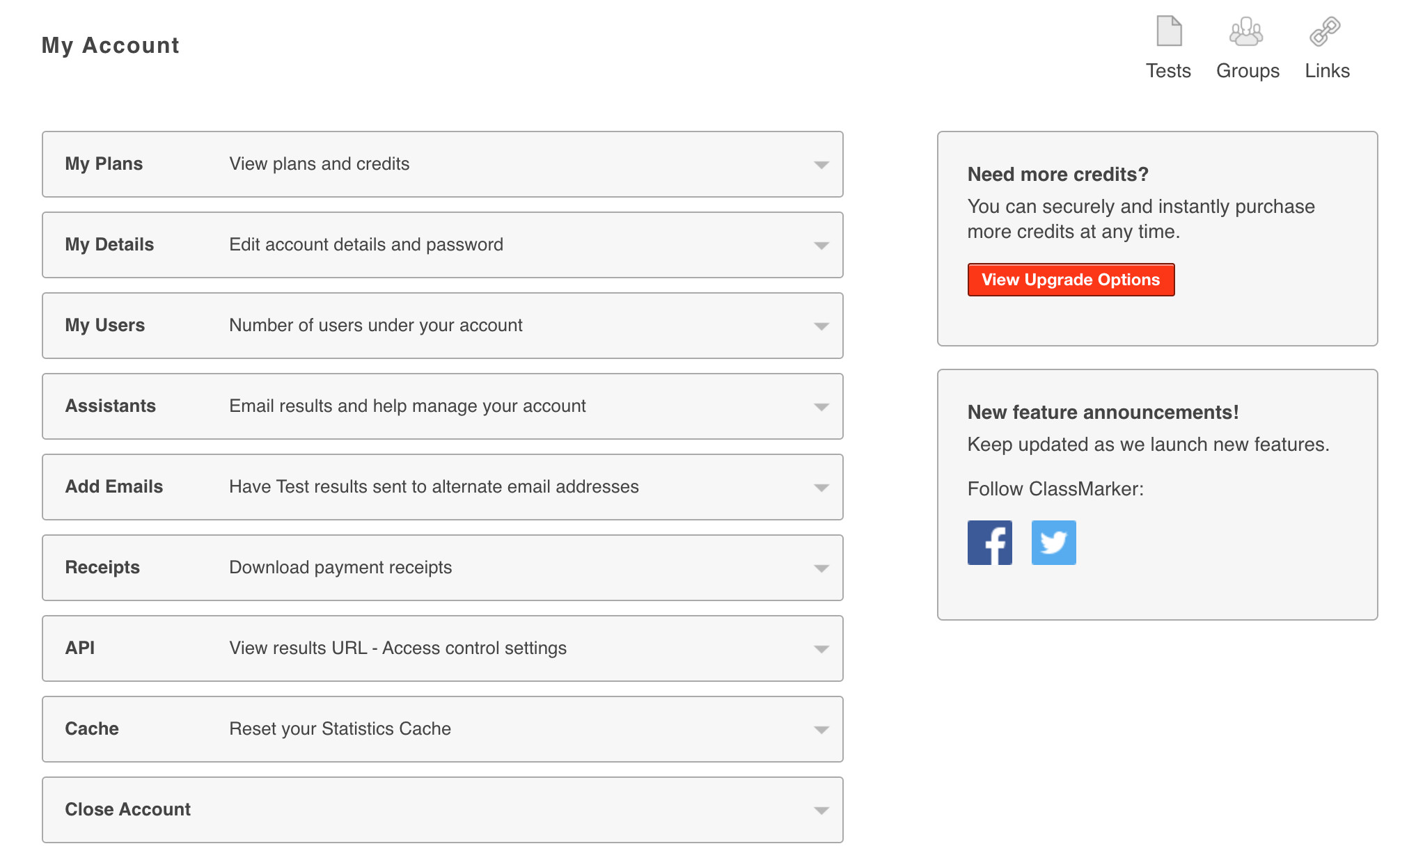Expand the Receipts section arrow
This screenshot has height=853, width=1416.
point(821,568)
